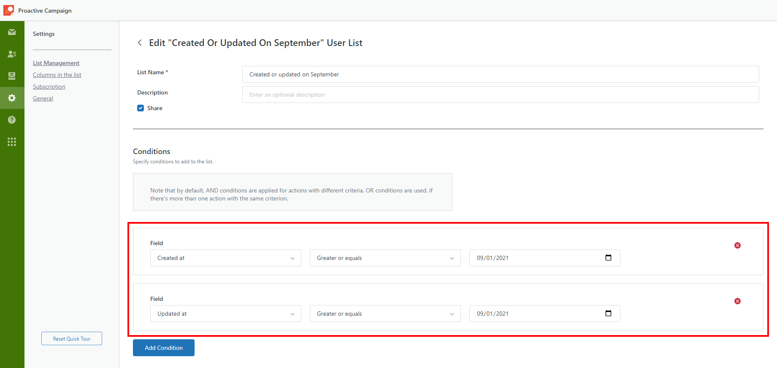This screenshot has height=368, width=777.
Task: Remove the Created at condition
Action: pyautogui.click(x=737, y=245)
